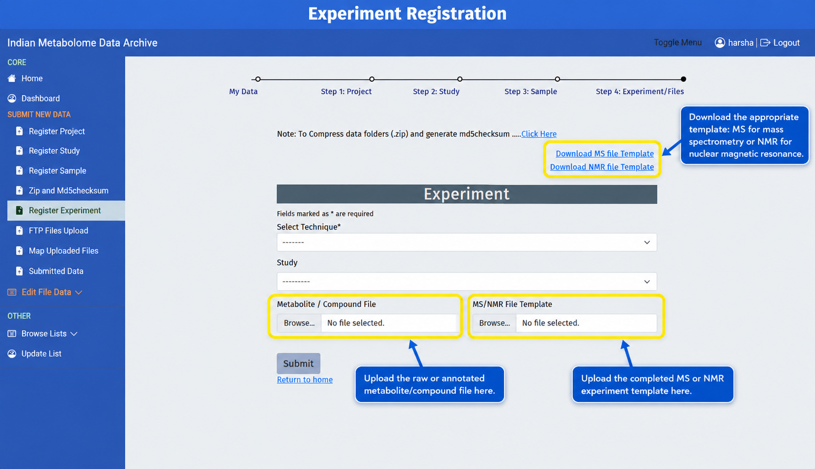Screen dimensions: 815x469
Task: Select Map Uploaded Files in sidebar
Action: point(63,251)
